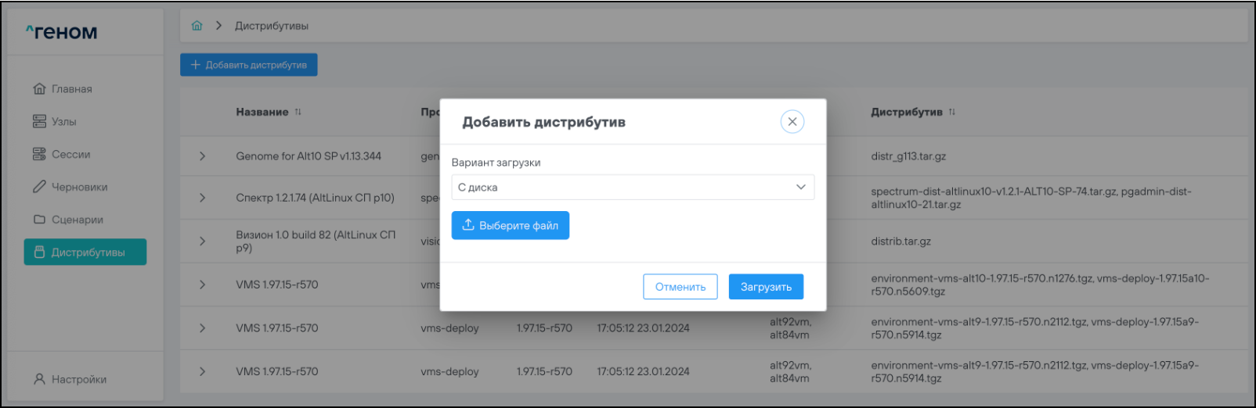The image size is (1256, 408).
Task: Open Черновики in the sidebar
Action: pos(79,188)
